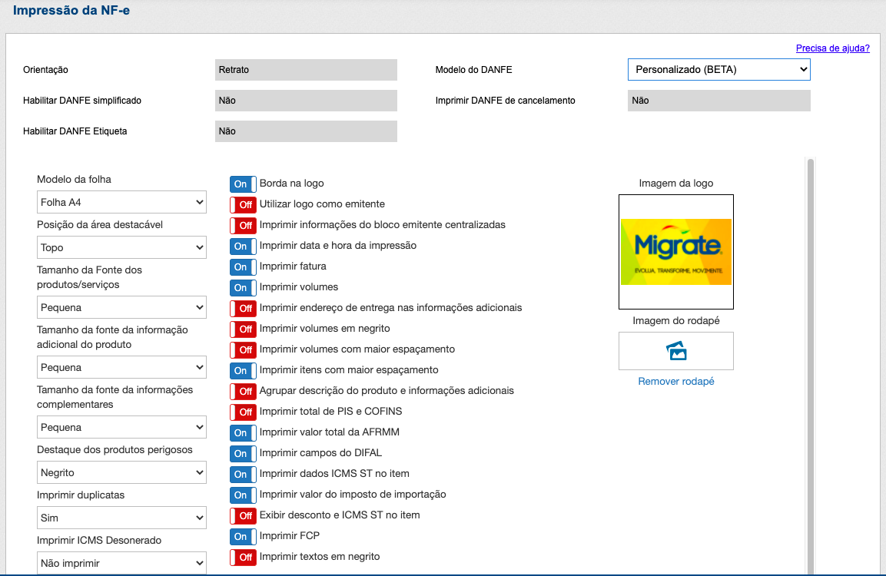Expand the Modelo da folha dropdown

(121, 203)
